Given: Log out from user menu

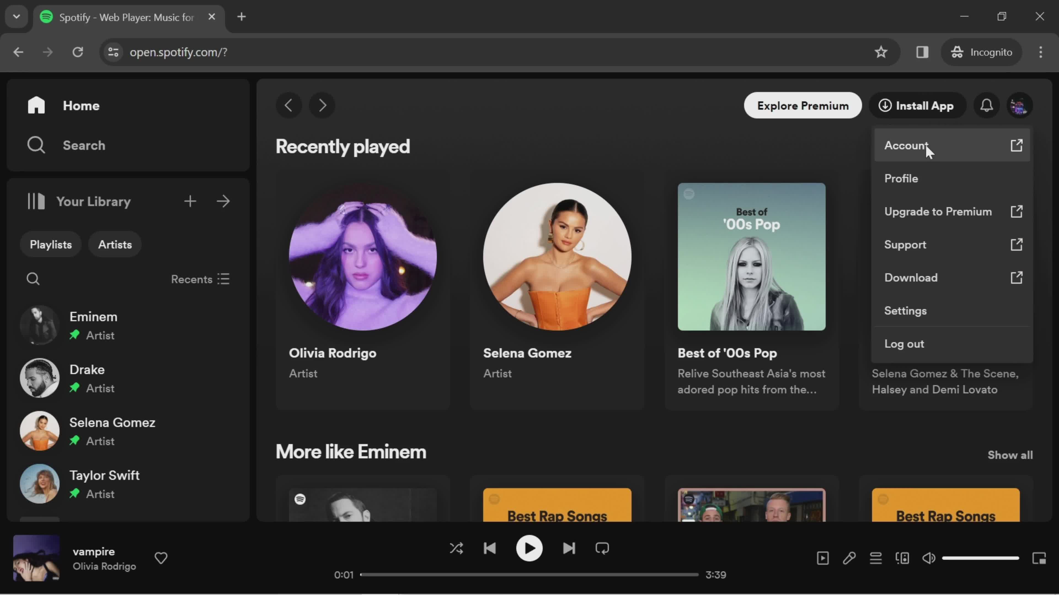Looking at the screenshot, I should point(952,344).
